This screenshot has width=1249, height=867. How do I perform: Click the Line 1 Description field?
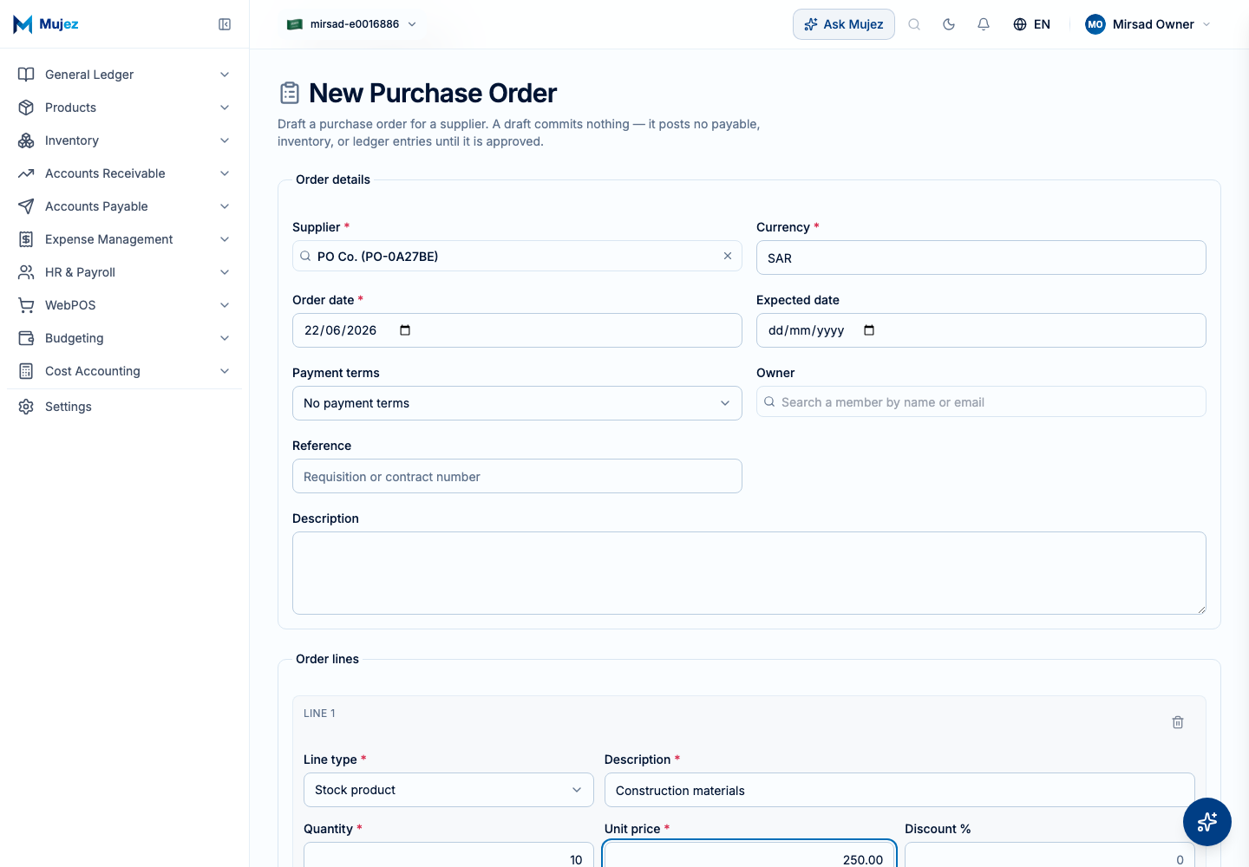click(899, 790)
